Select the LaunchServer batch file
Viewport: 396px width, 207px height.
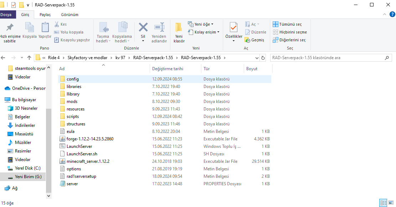[165, 146]
